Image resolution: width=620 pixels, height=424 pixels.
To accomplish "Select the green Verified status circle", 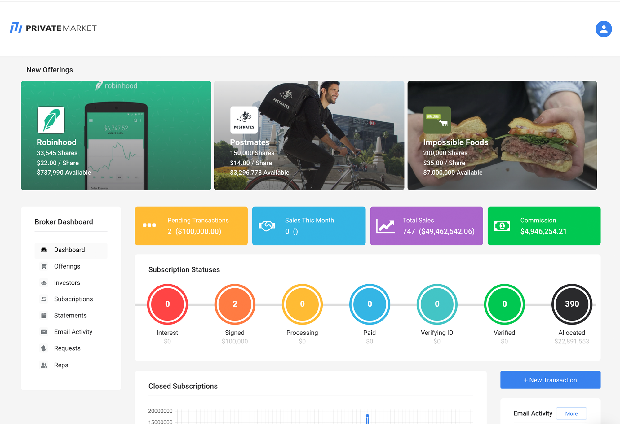I will click(504, 304).
